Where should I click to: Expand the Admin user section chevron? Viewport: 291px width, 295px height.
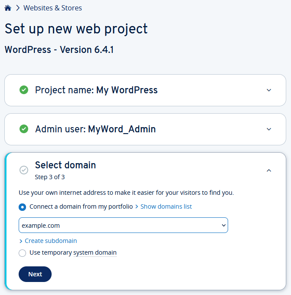pos(269,129)
